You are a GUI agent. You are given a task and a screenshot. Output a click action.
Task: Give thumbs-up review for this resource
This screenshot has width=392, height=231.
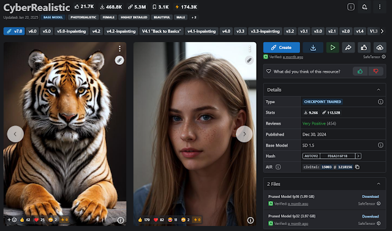tap(360, 71)
